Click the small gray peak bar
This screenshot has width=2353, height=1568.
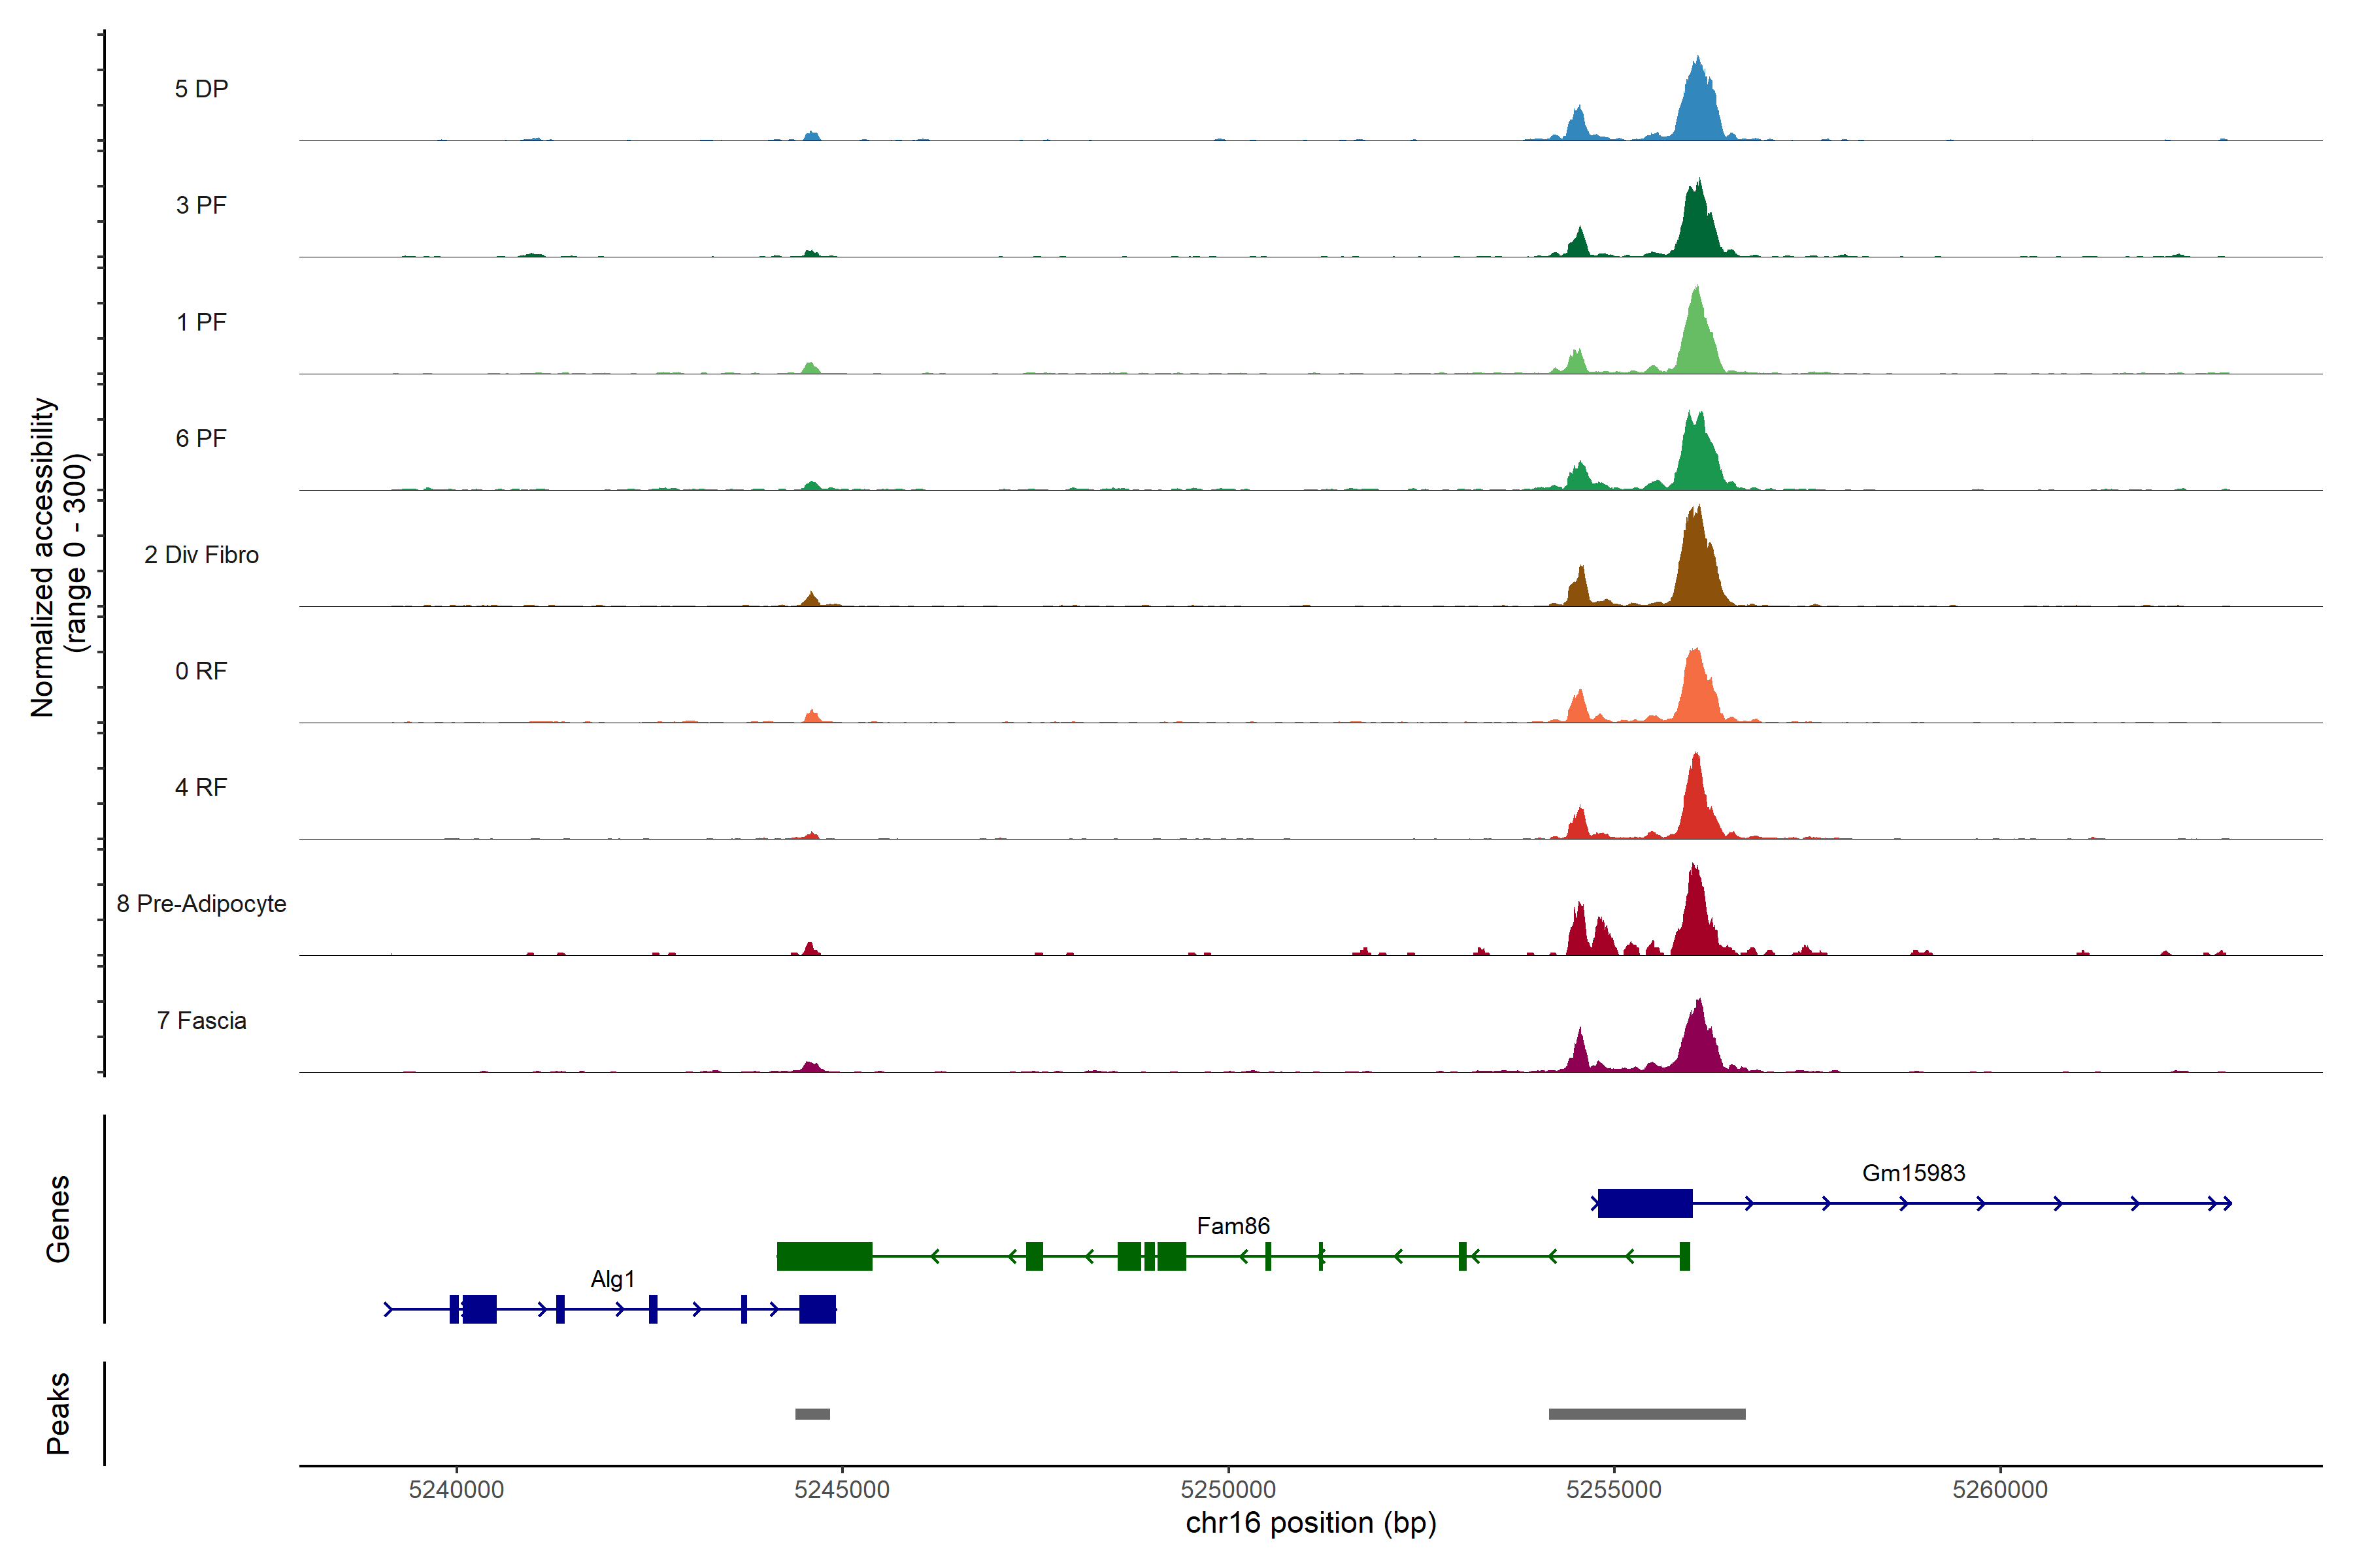point(812,1414)
